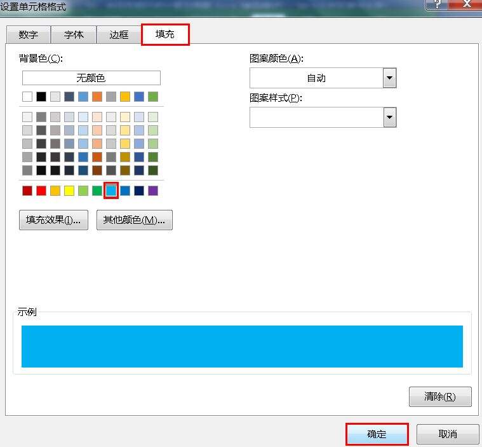This screenshot has width=482, height=447.
Task: Click the 自动 pattern color box
Action: pos(316,78)
